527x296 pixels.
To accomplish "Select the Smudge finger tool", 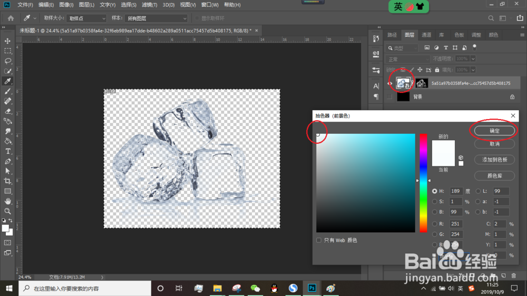I will [x=7, y=131].
